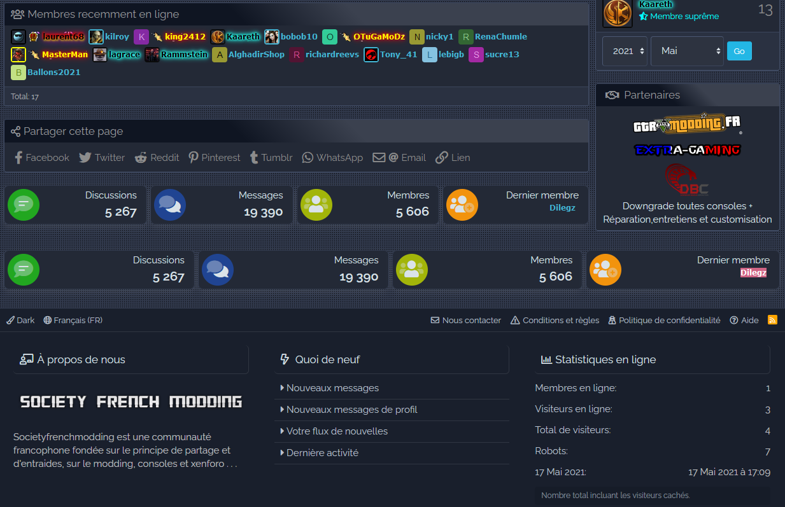Share the page through WhatsApp
The width and height of the screenshot is (785, 507).
332,158
